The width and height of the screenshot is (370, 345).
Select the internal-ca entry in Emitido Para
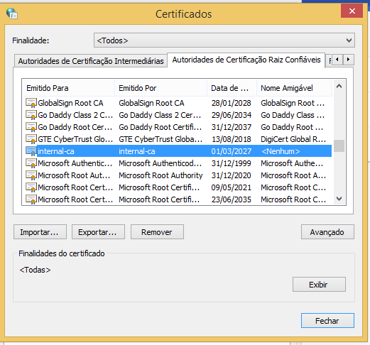point(56,151)
